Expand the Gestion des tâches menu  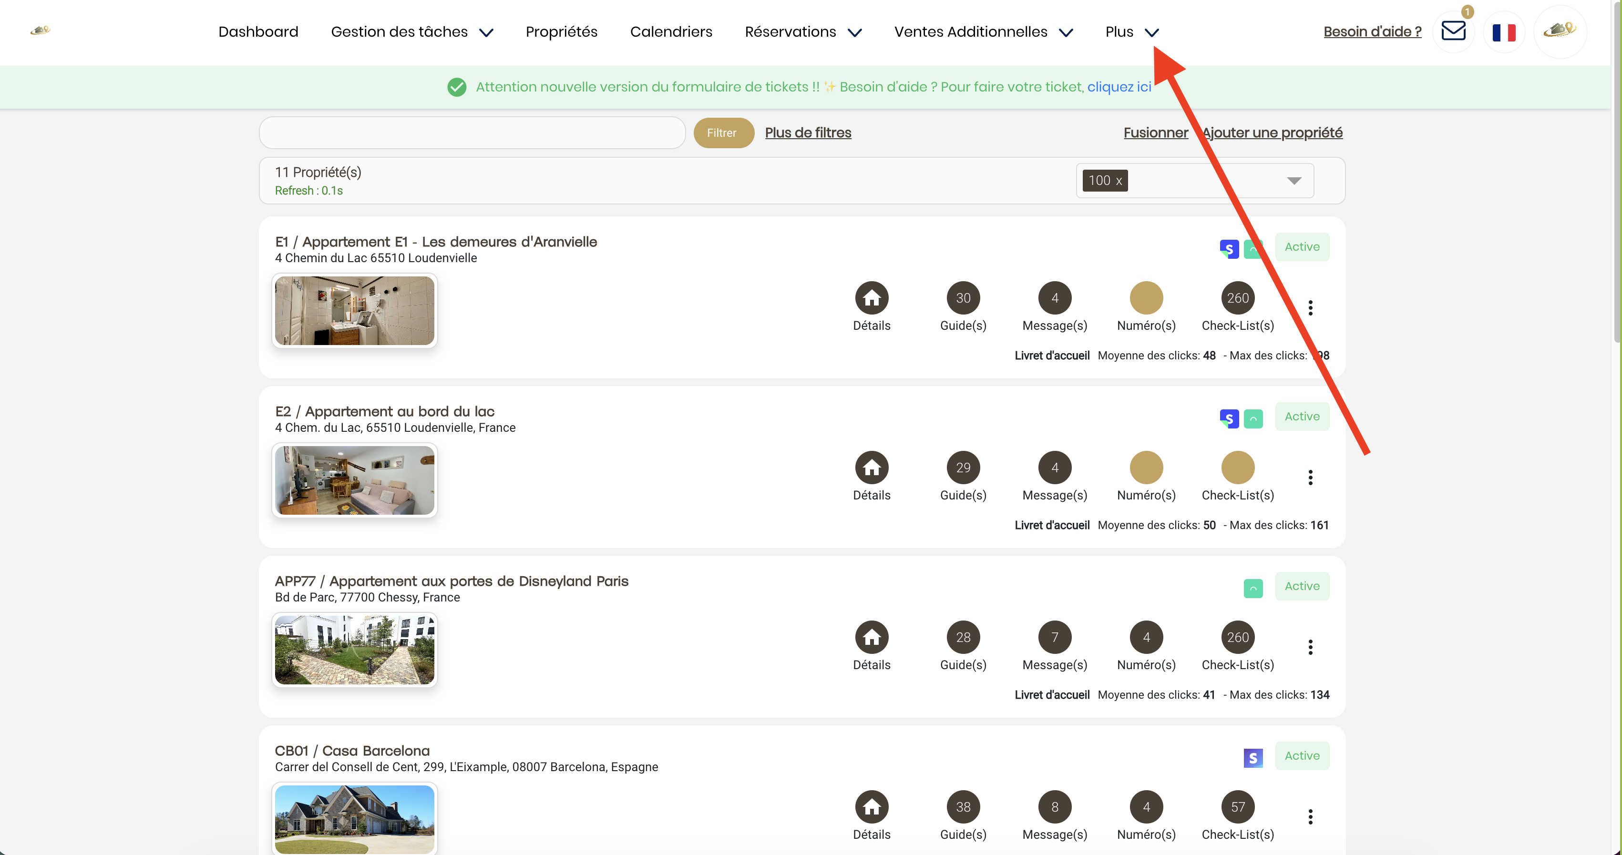coord(412,32)
